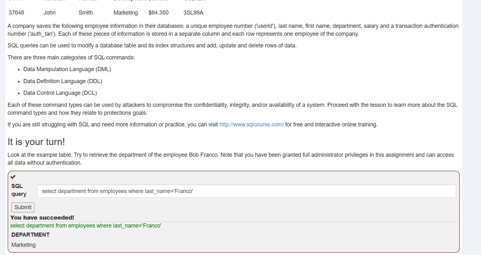Focus the SQL query input field

(x=246, y=191)
